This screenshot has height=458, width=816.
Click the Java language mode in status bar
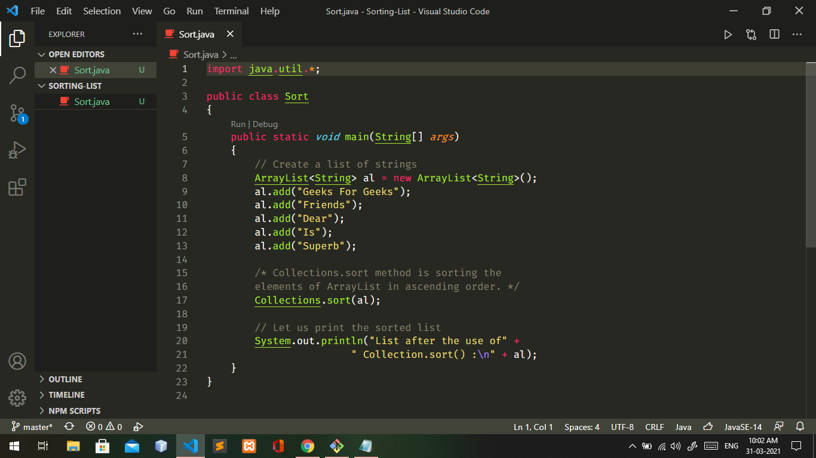pyautogui.click(x=683, y=426)
